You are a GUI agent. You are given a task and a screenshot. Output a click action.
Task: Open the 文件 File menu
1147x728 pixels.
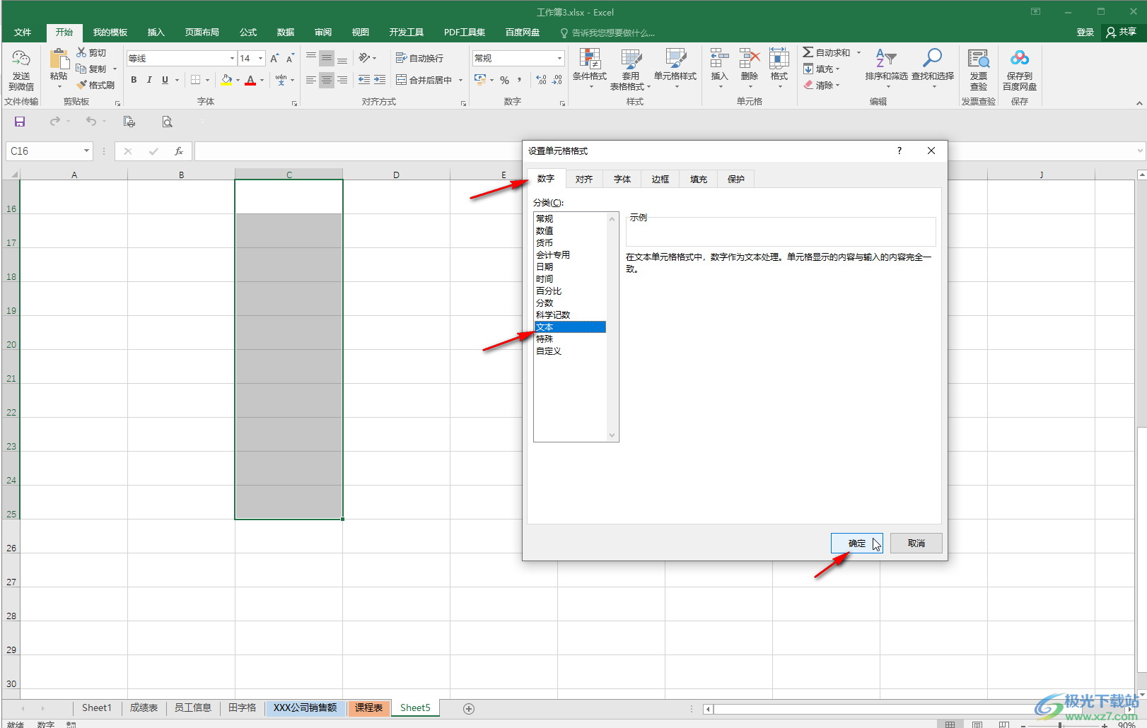click(23, 33)
